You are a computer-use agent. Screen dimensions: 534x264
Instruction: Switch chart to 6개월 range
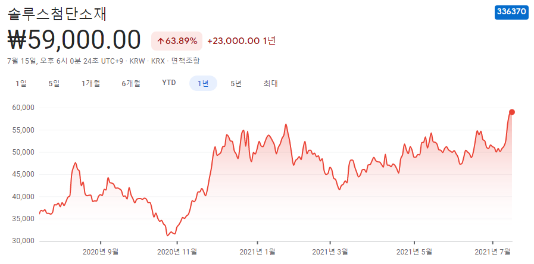131,83
